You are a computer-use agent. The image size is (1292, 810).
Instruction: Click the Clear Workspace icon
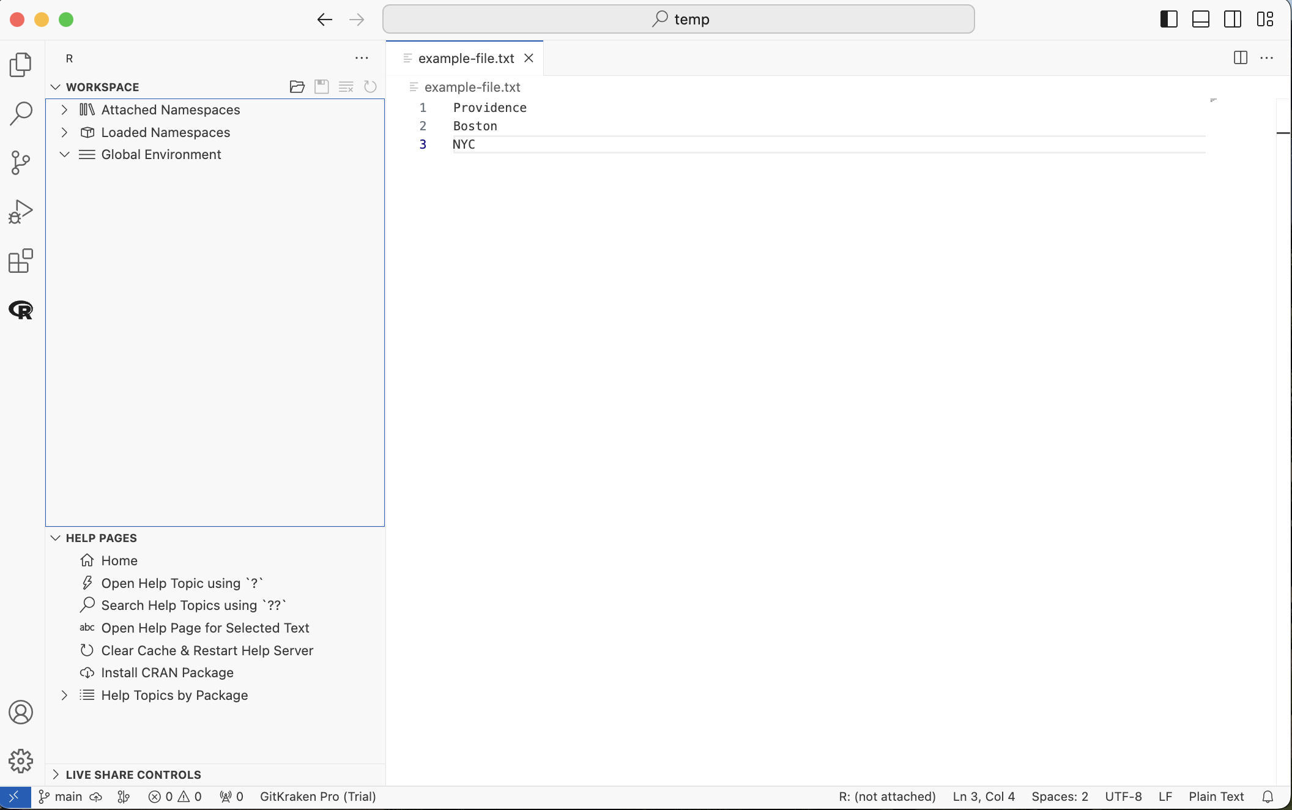pyautogui.click(x=346, y=87)
